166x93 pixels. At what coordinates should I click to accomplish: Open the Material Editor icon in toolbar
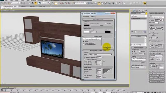coord(109,3)
